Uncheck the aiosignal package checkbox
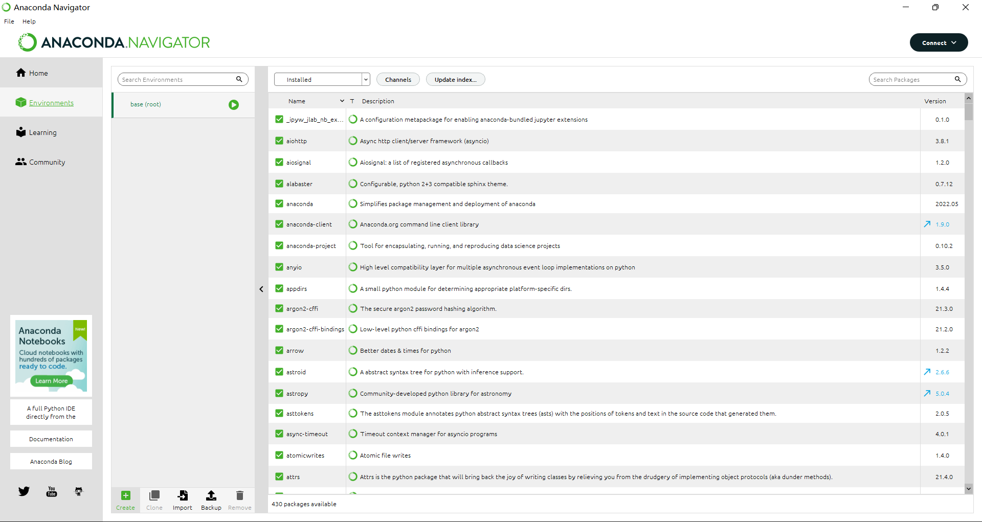Image resolution: width=982 pixels, height=522 pixels. (x=279, y=162)
